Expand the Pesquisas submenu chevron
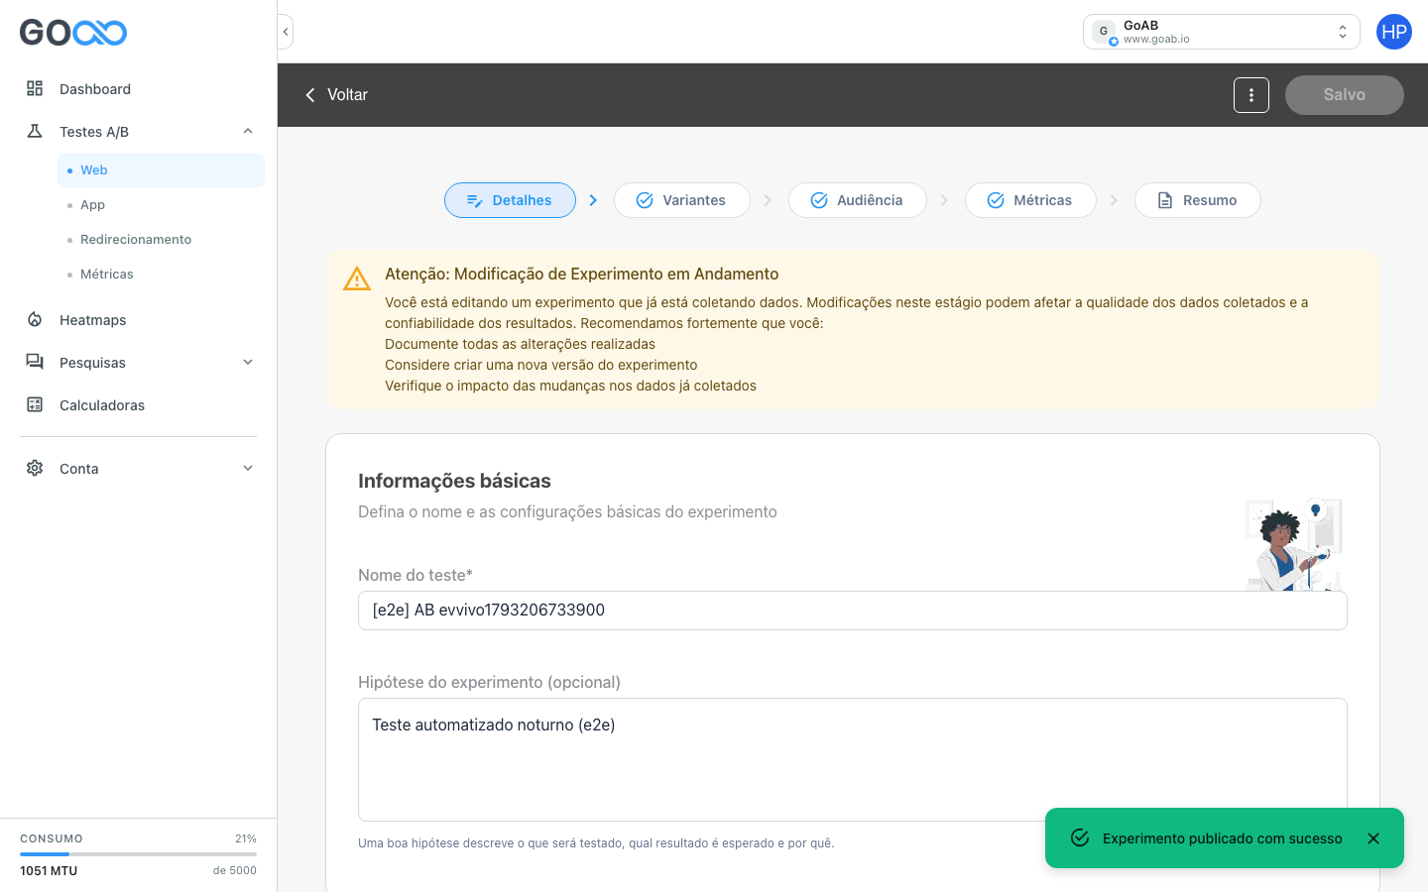This screenshot has width=1428, height=892. click(x=248, y=362)
